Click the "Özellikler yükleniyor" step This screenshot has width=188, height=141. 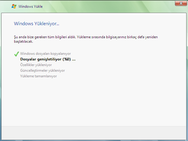pos(36,65)
